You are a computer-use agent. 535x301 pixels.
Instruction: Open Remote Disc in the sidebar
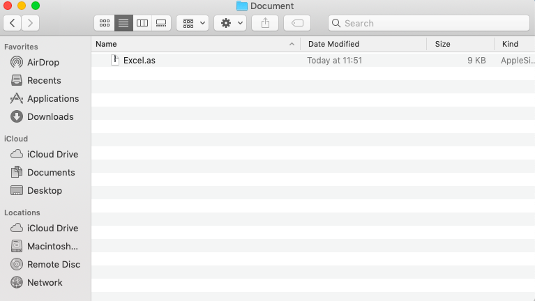(x=54, y=264)
